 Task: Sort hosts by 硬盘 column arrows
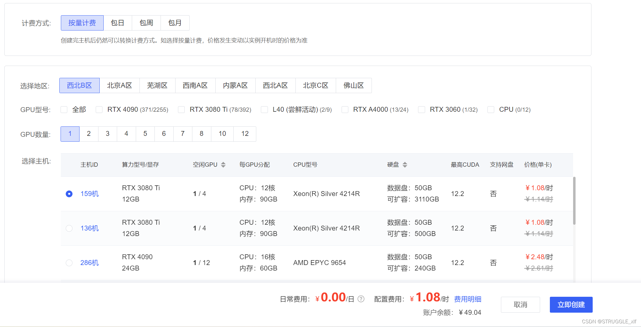coord(405,165)
